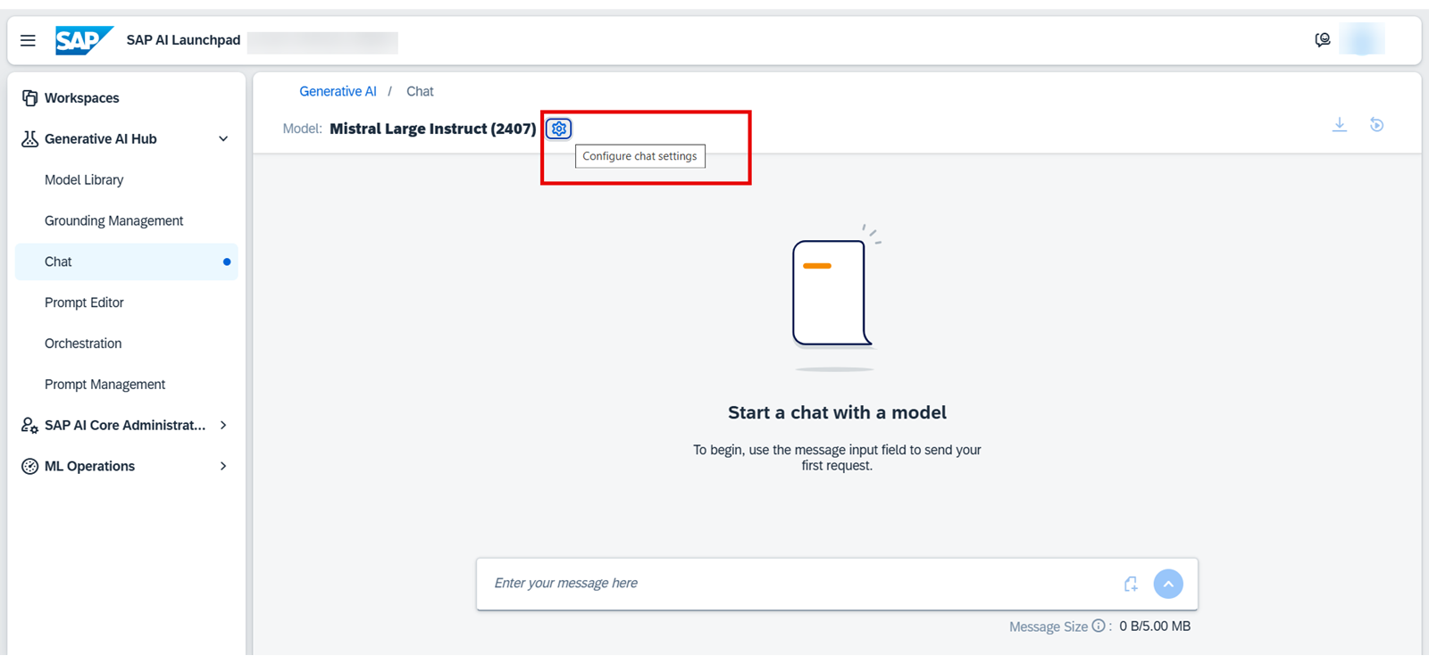Collapse the Generative AI Hub section
Image resolution: width=1429 pixels, height=664 pixels.
[223, 139]
